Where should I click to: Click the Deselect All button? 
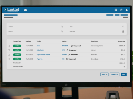point(114,74)
